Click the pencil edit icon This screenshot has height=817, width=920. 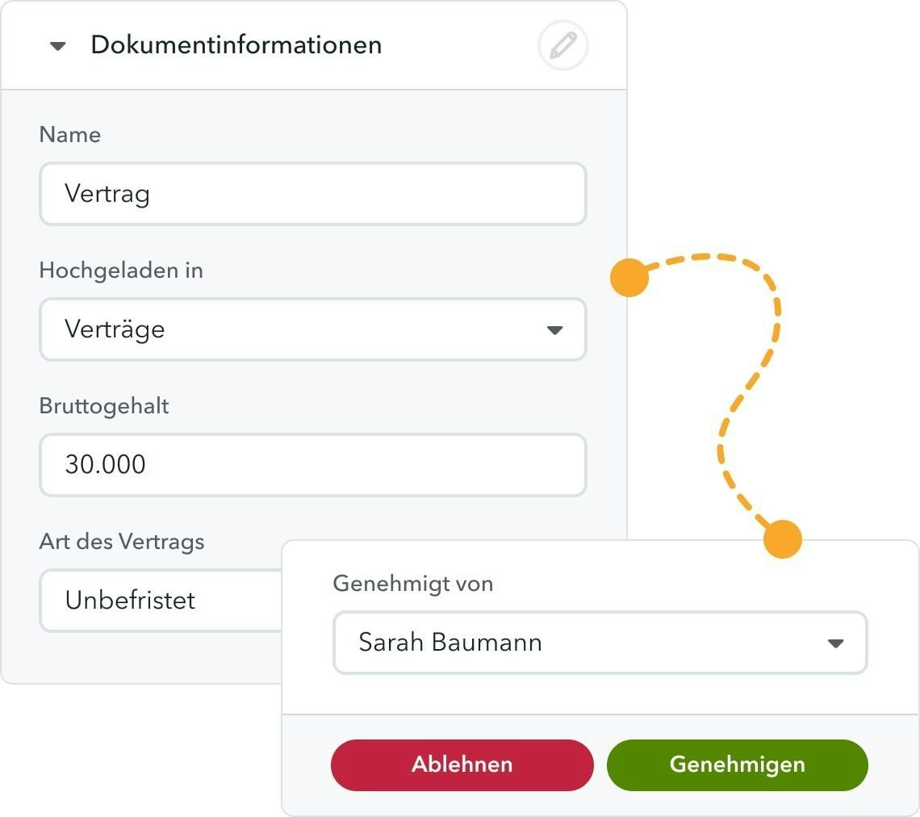[562, 46]
